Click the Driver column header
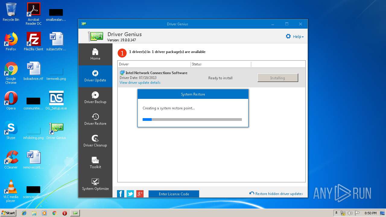 pos(154,64)
